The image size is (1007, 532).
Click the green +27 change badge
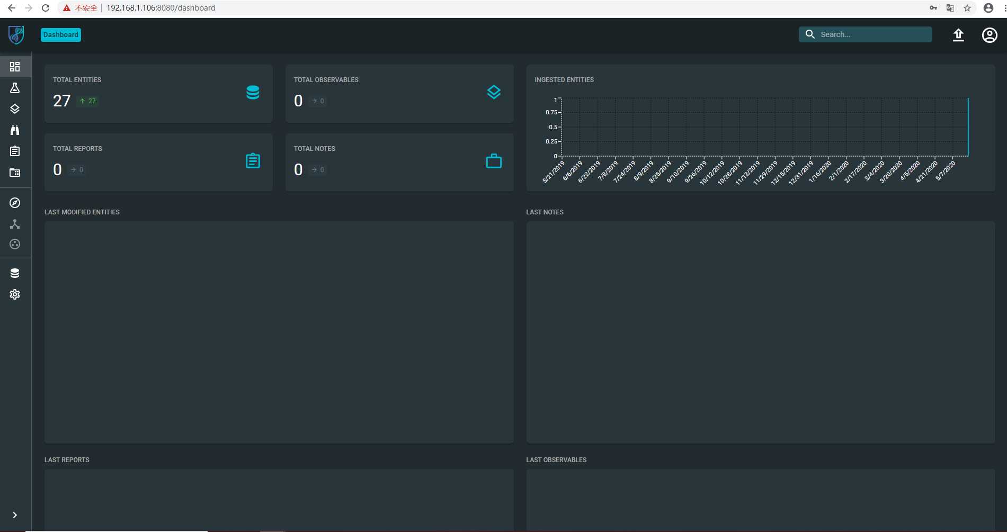pyautogui.click(x=88, y=101)
